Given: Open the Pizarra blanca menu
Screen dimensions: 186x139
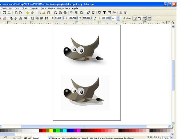Looking at the screenshot, I should (64, 8).
